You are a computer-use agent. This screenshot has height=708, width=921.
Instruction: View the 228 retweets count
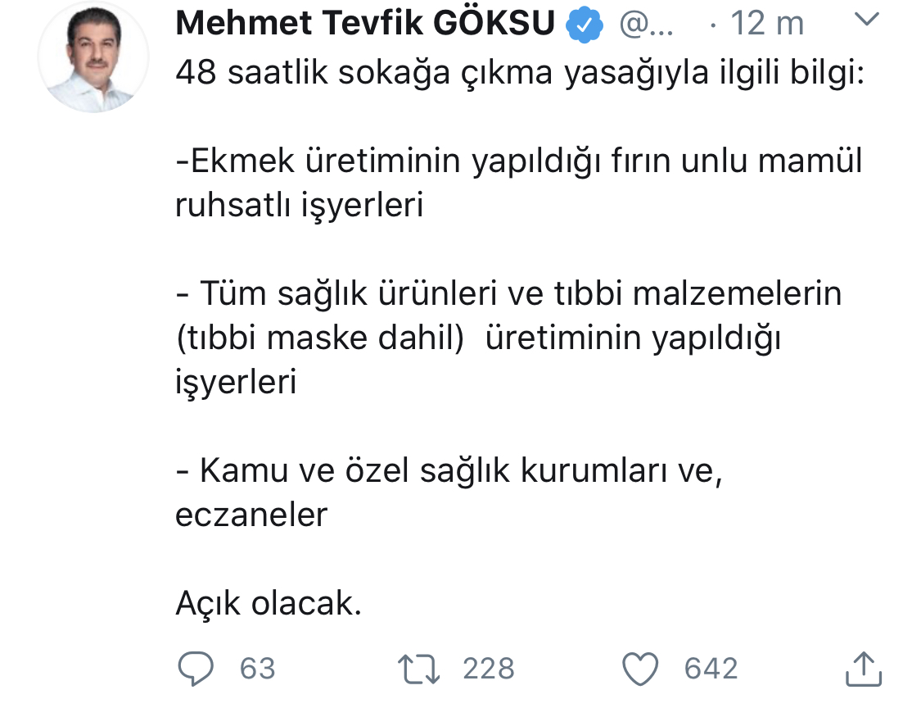[489, 669]
